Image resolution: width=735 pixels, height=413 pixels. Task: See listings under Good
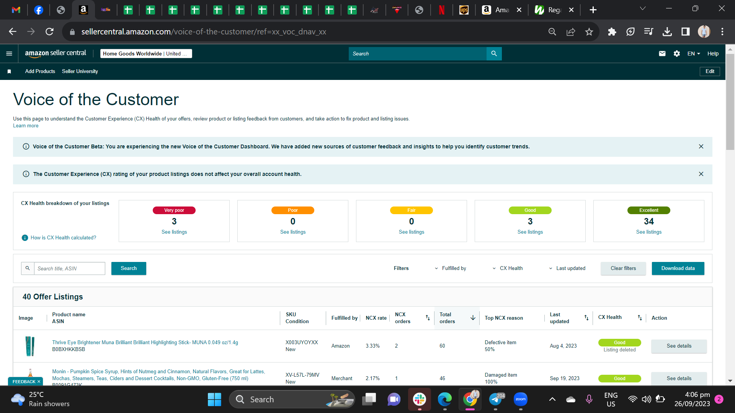tap(530, 232)
